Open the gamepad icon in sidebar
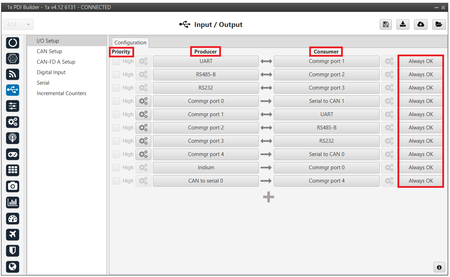 coord(13,154)
